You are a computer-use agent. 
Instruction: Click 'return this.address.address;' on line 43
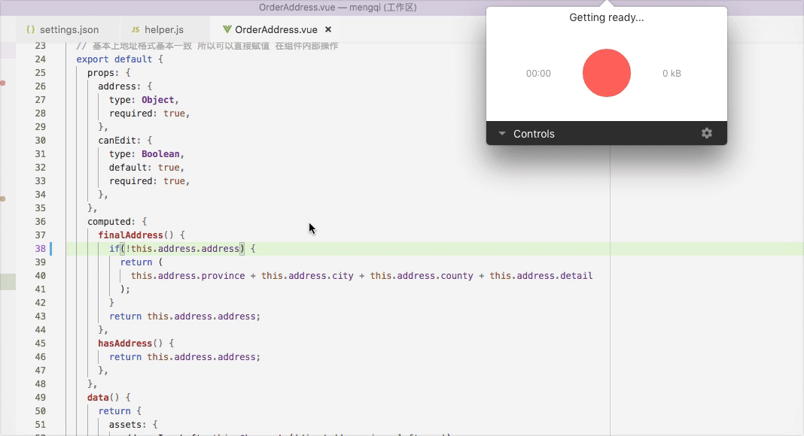(184, 316)
